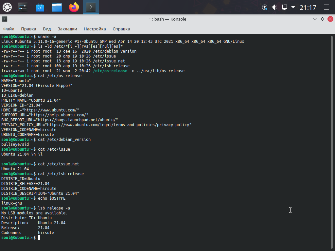Viewport: 335px width, 251px height.
Task: Open the Dolphin file manager
Action: tap(57, 7)
